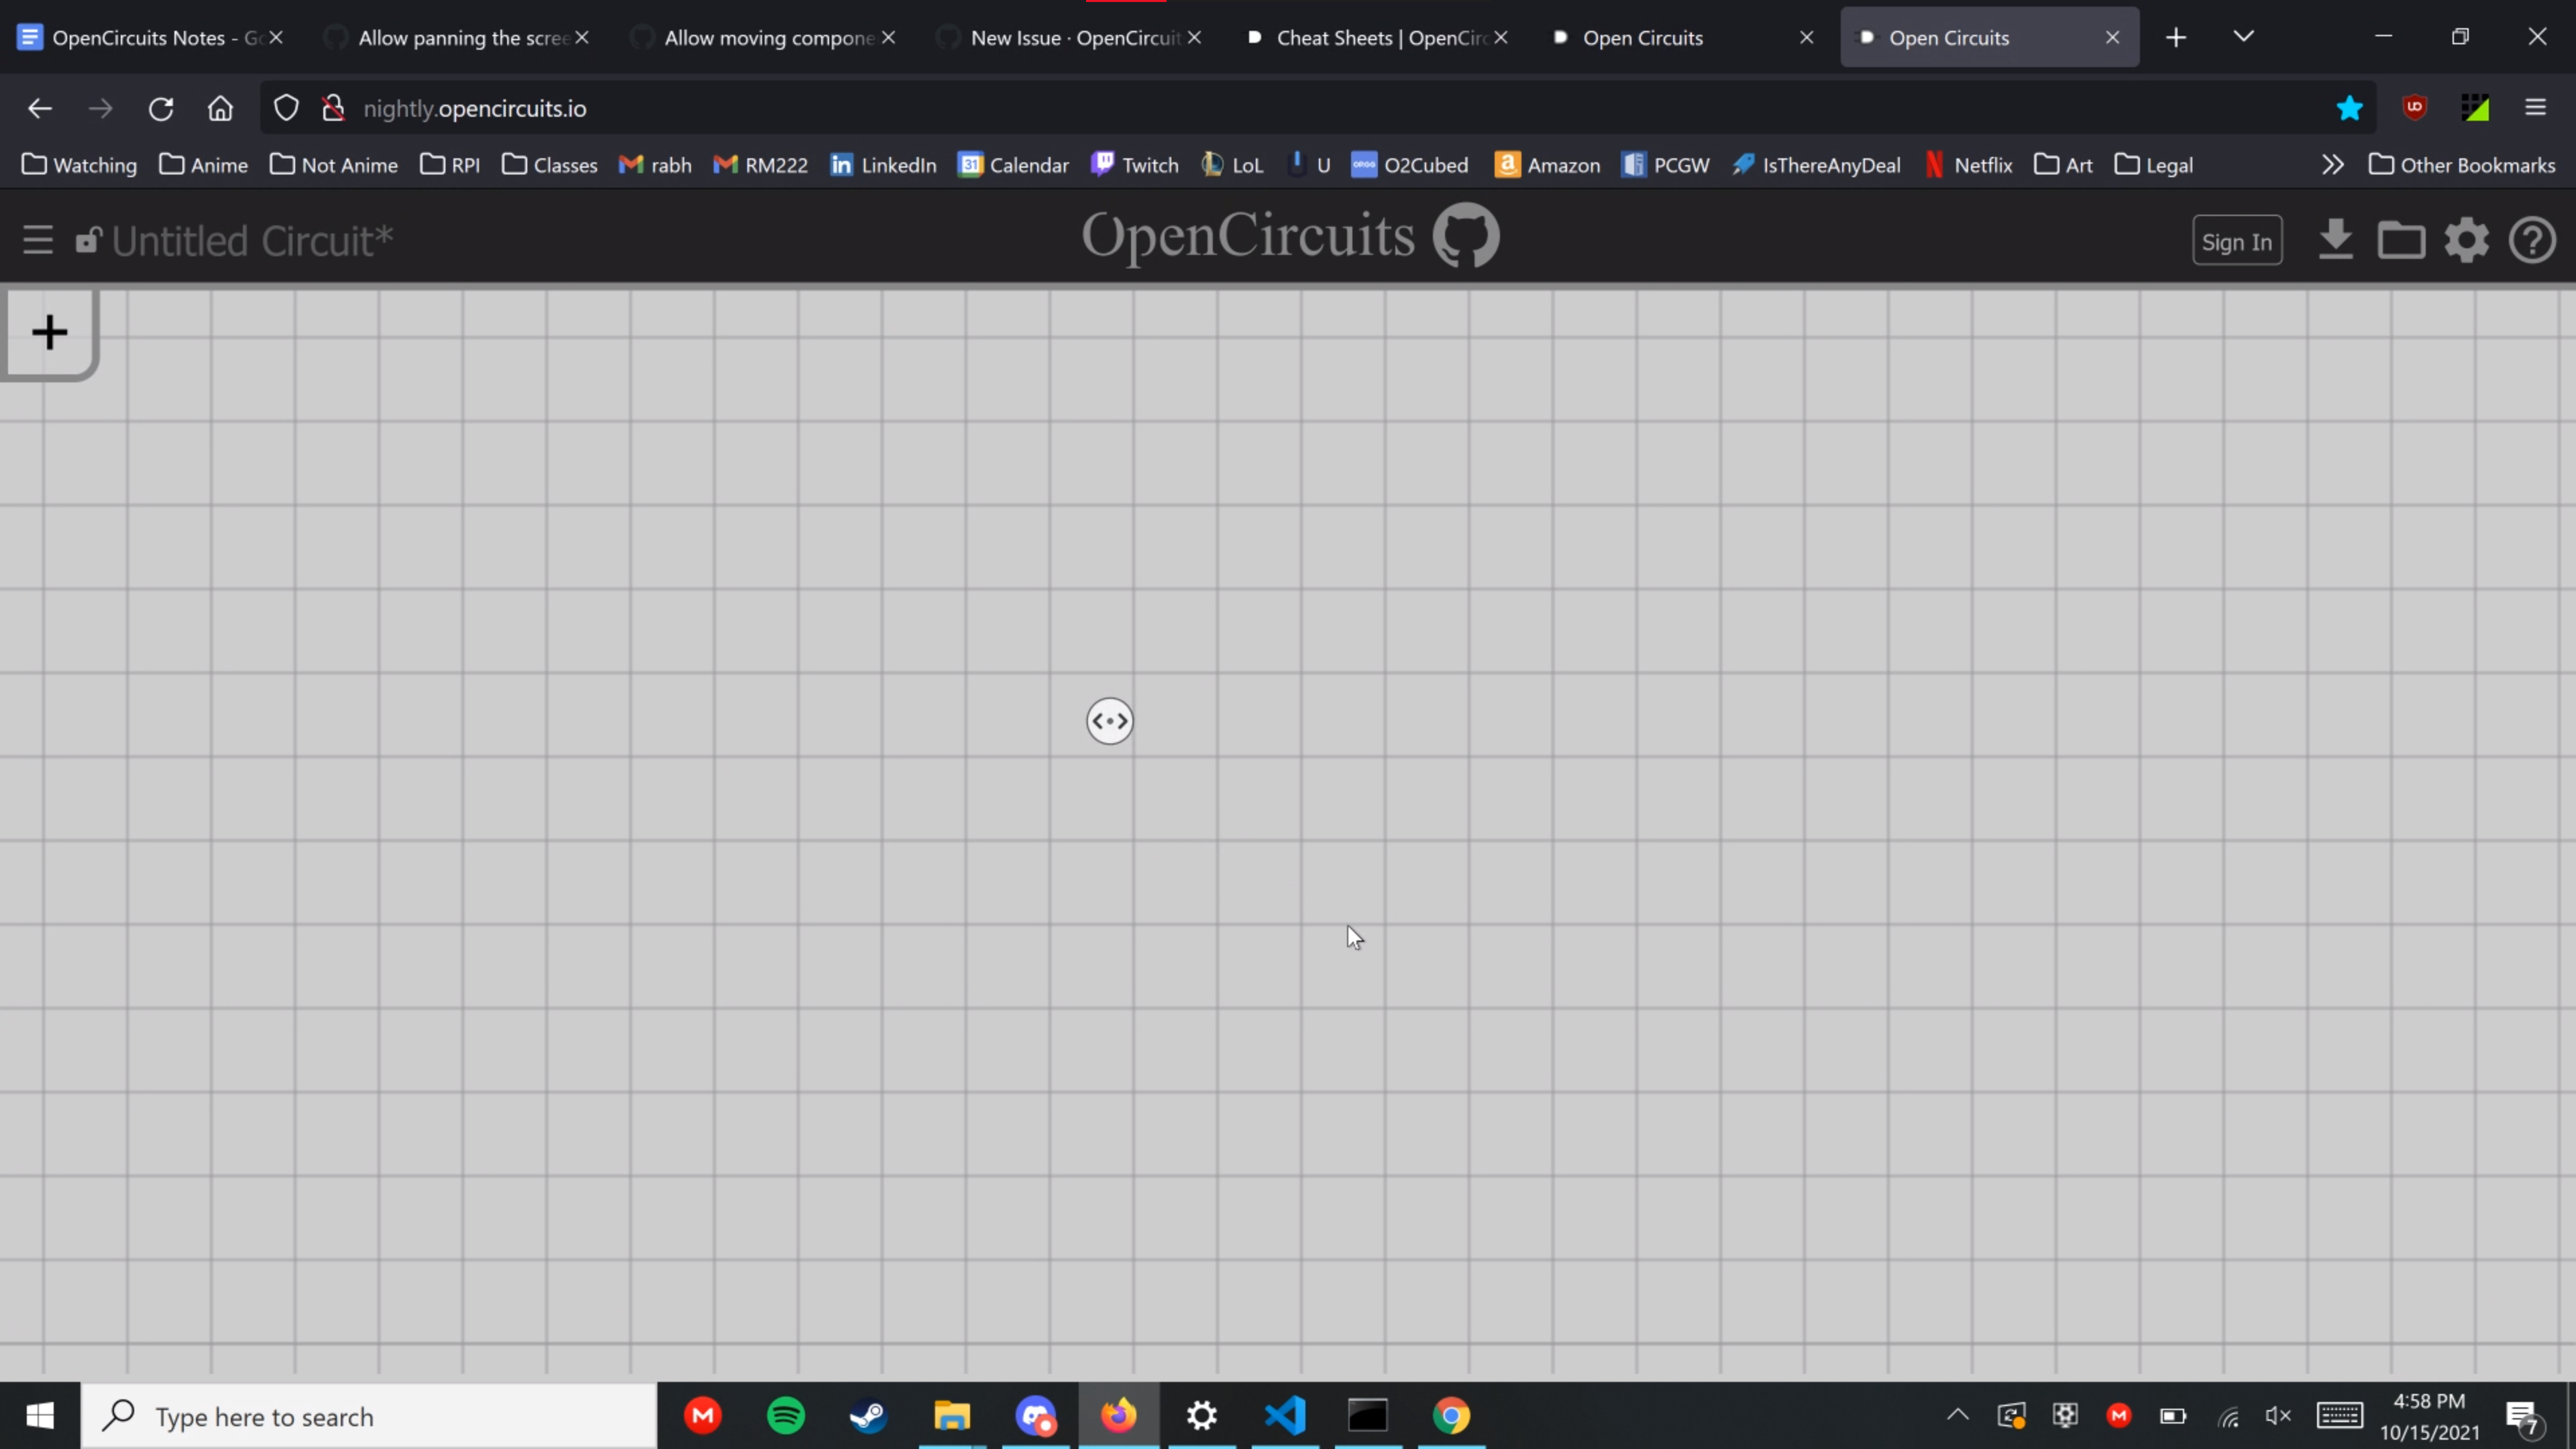2576x1449 pixels.
Task: Toggle the circuit lock next to the title
Action: coord(88,239)
